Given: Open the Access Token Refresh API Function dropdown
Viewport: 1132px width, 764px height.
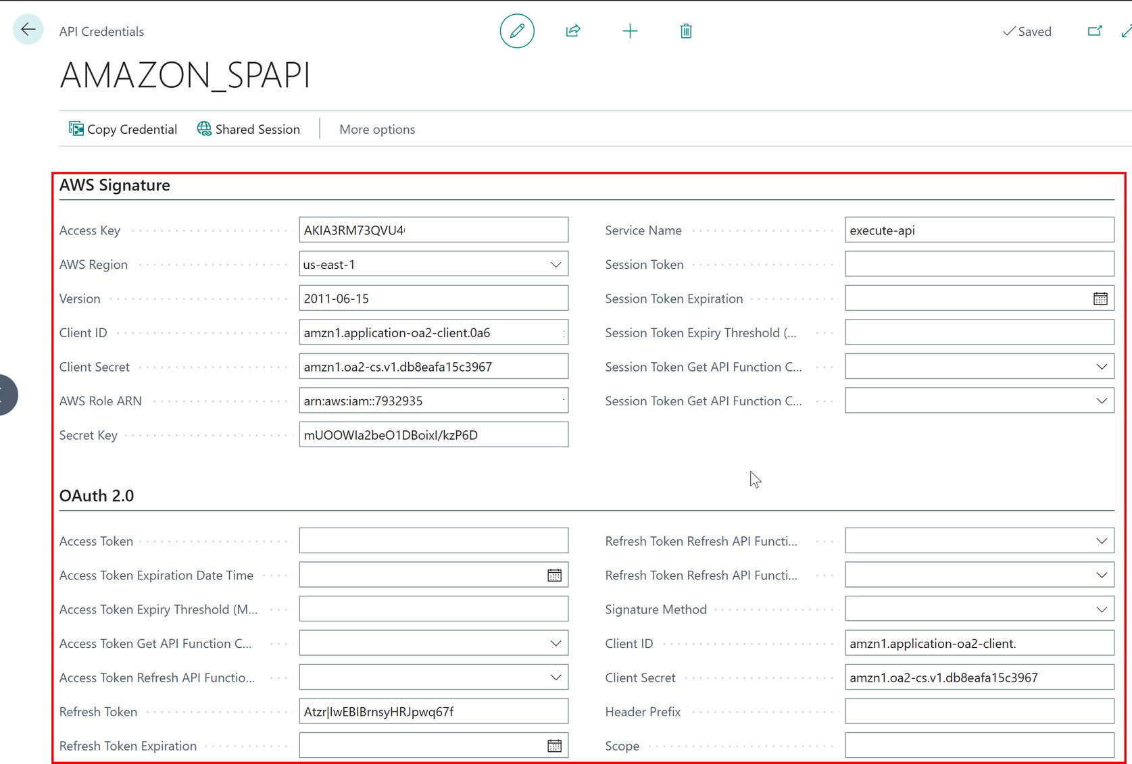Looking at the screenshot, I should coord(556,678).
